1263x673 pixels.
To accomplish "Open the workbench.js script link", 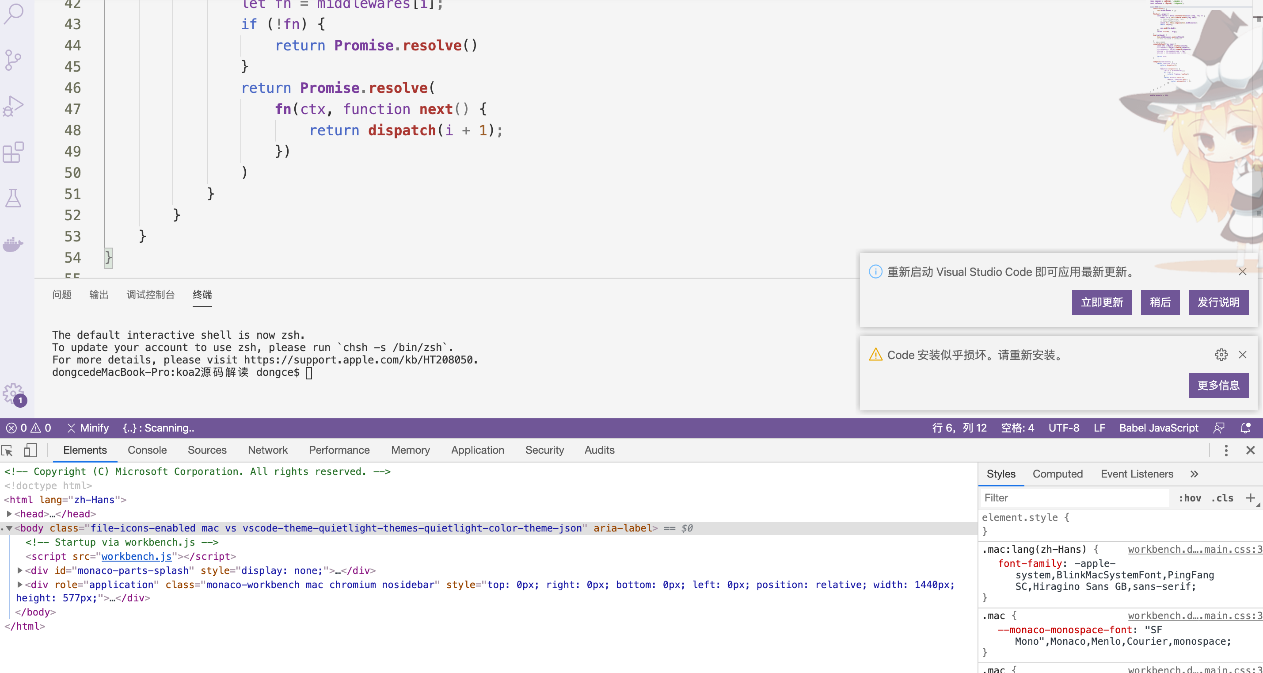I will (136, 556).
